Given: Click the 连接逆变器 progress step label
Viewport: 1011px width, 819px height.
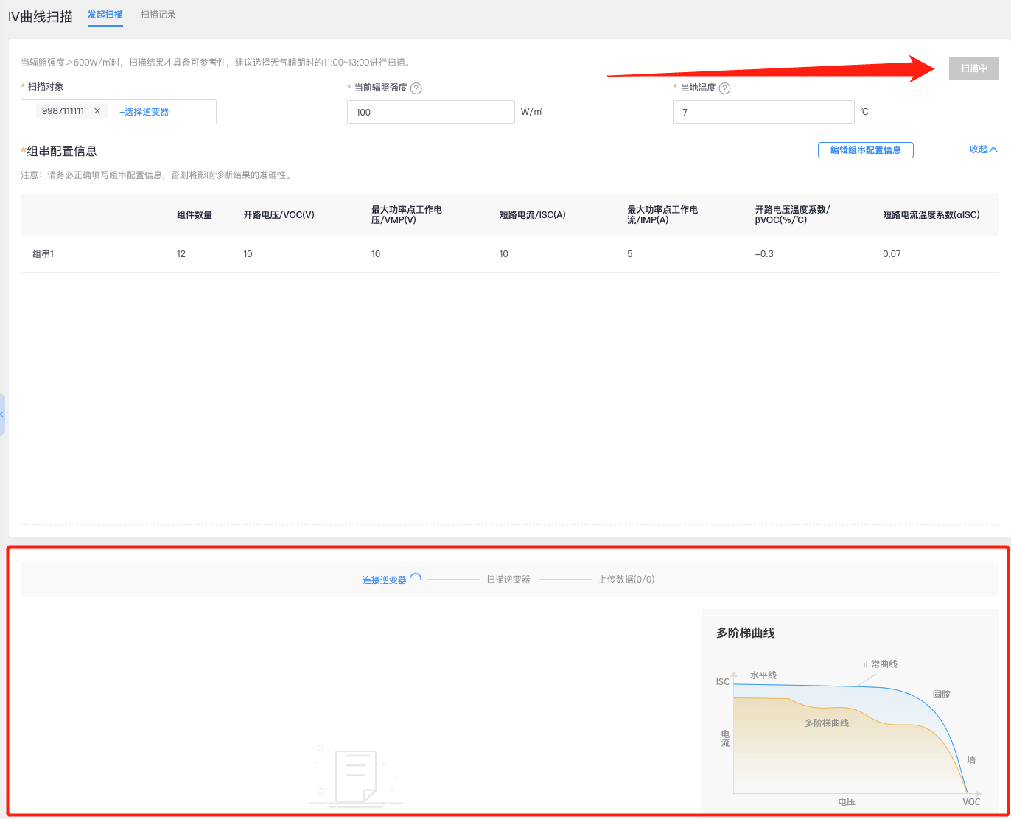Looking at the screenshot, I should click(x=384, y=580).
